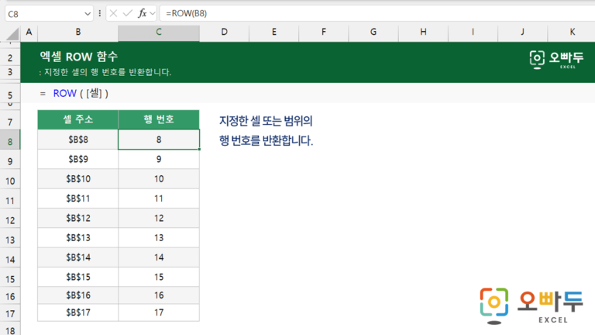Screen dimensions: 595x335
Task: Select the row-number cell showing 14
Action: pos(159,257)
